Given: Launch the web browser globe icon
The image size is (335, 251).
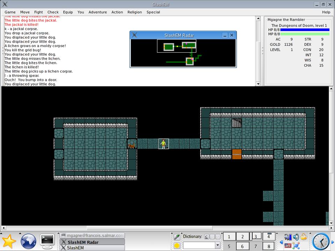Looking at the screenshot, I should (x=28, y=241).
